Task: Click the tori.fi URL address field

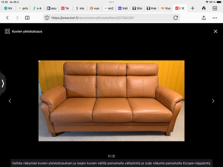Action: tap(111, 18)
